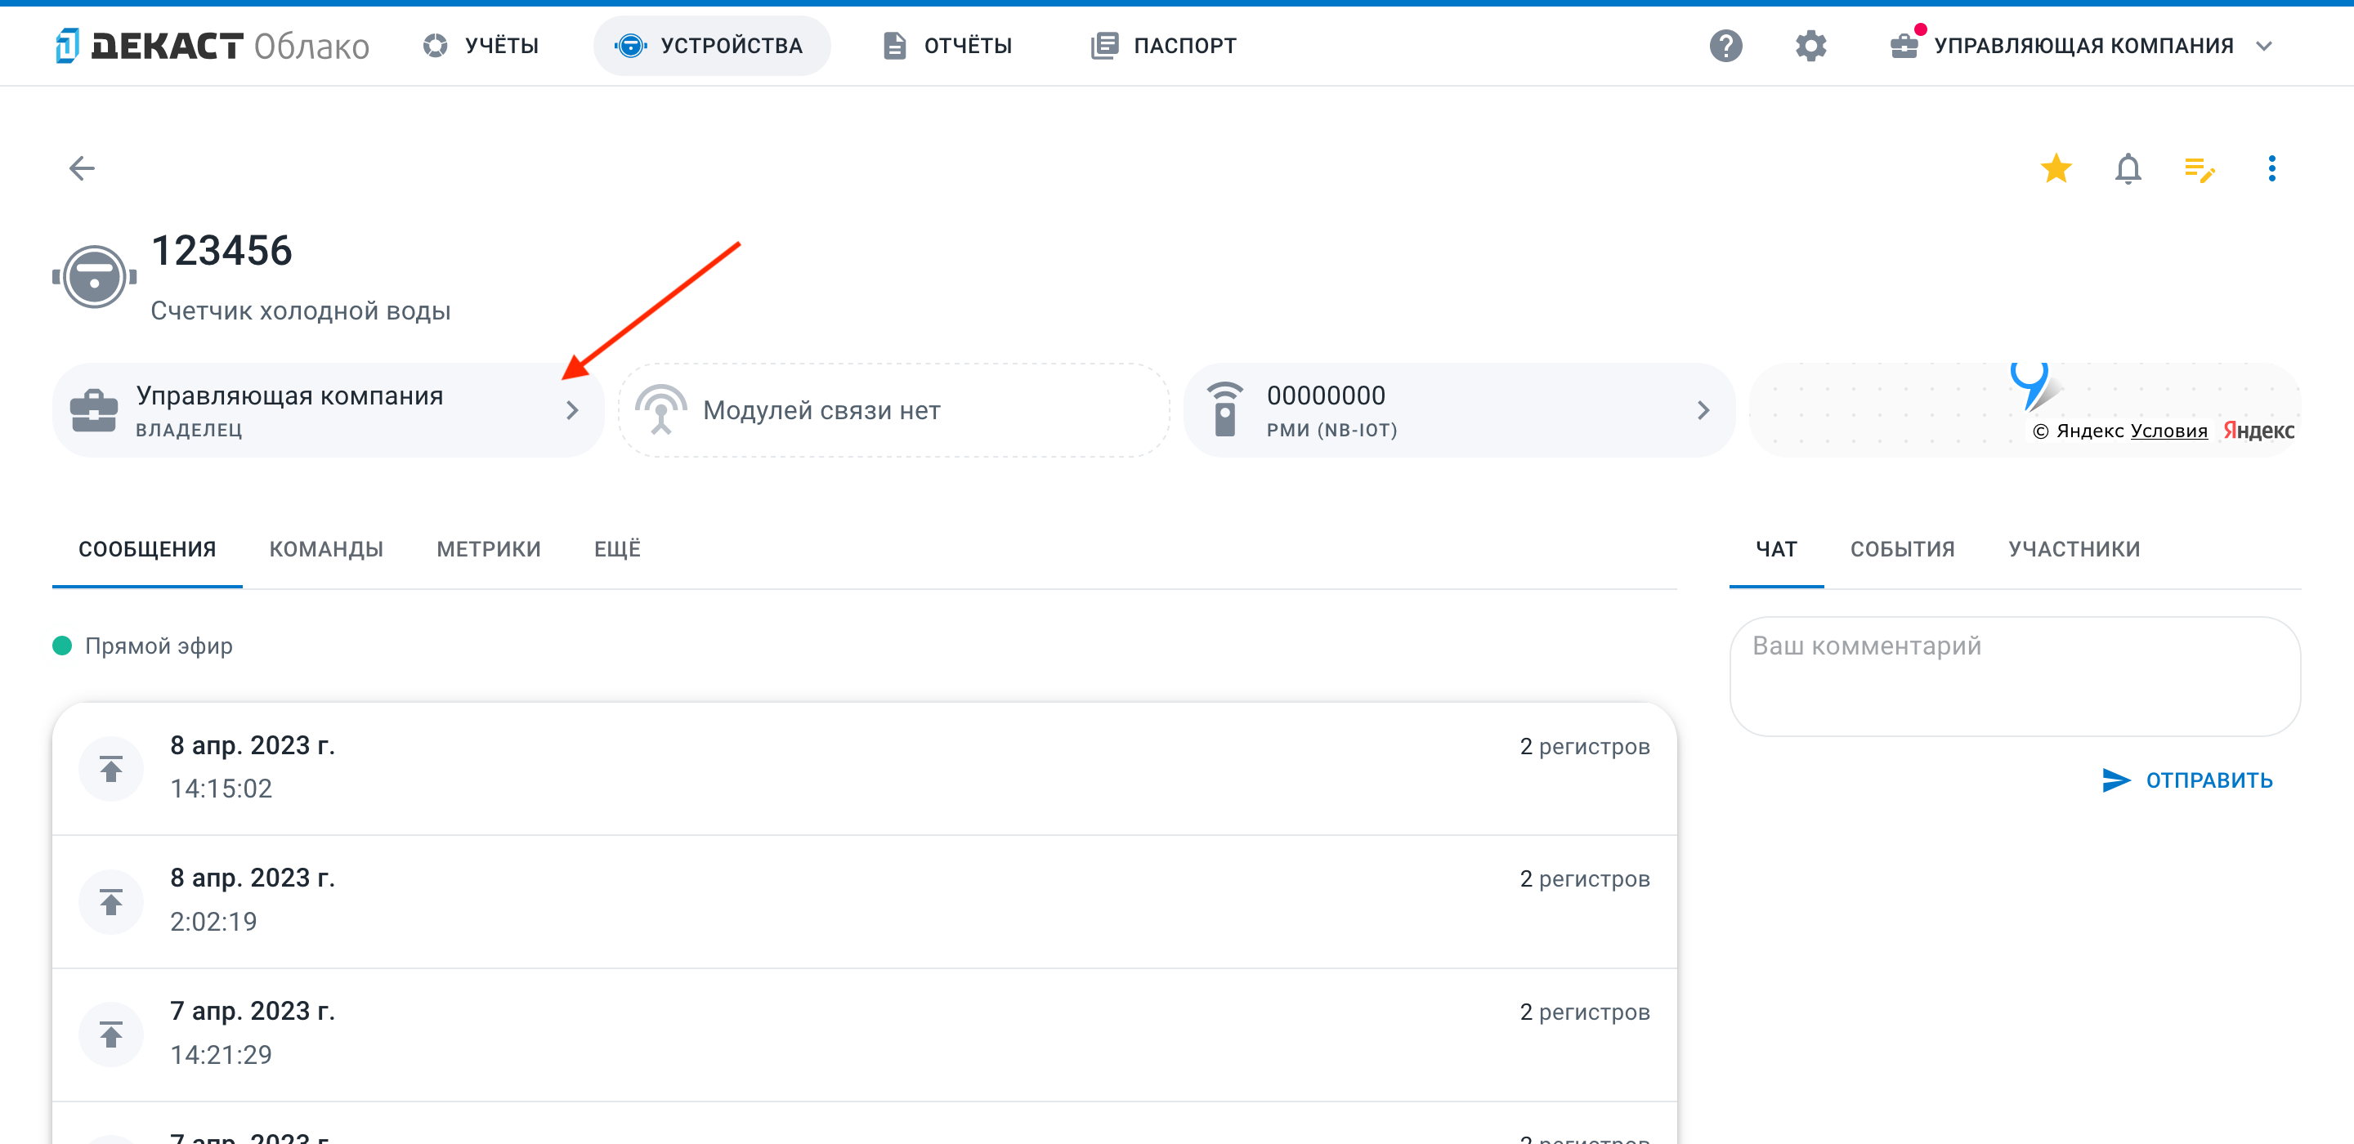Open settings gear icon
2354x1144 pixels.
pos(1810,46)
